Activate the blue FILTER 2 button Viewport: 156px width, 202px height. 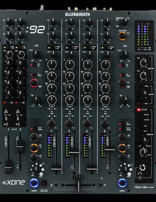coord(122,183)
